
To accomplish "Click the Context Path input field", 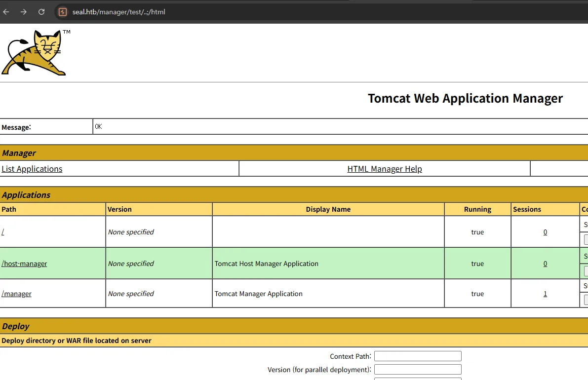I will tap(418, 356).
